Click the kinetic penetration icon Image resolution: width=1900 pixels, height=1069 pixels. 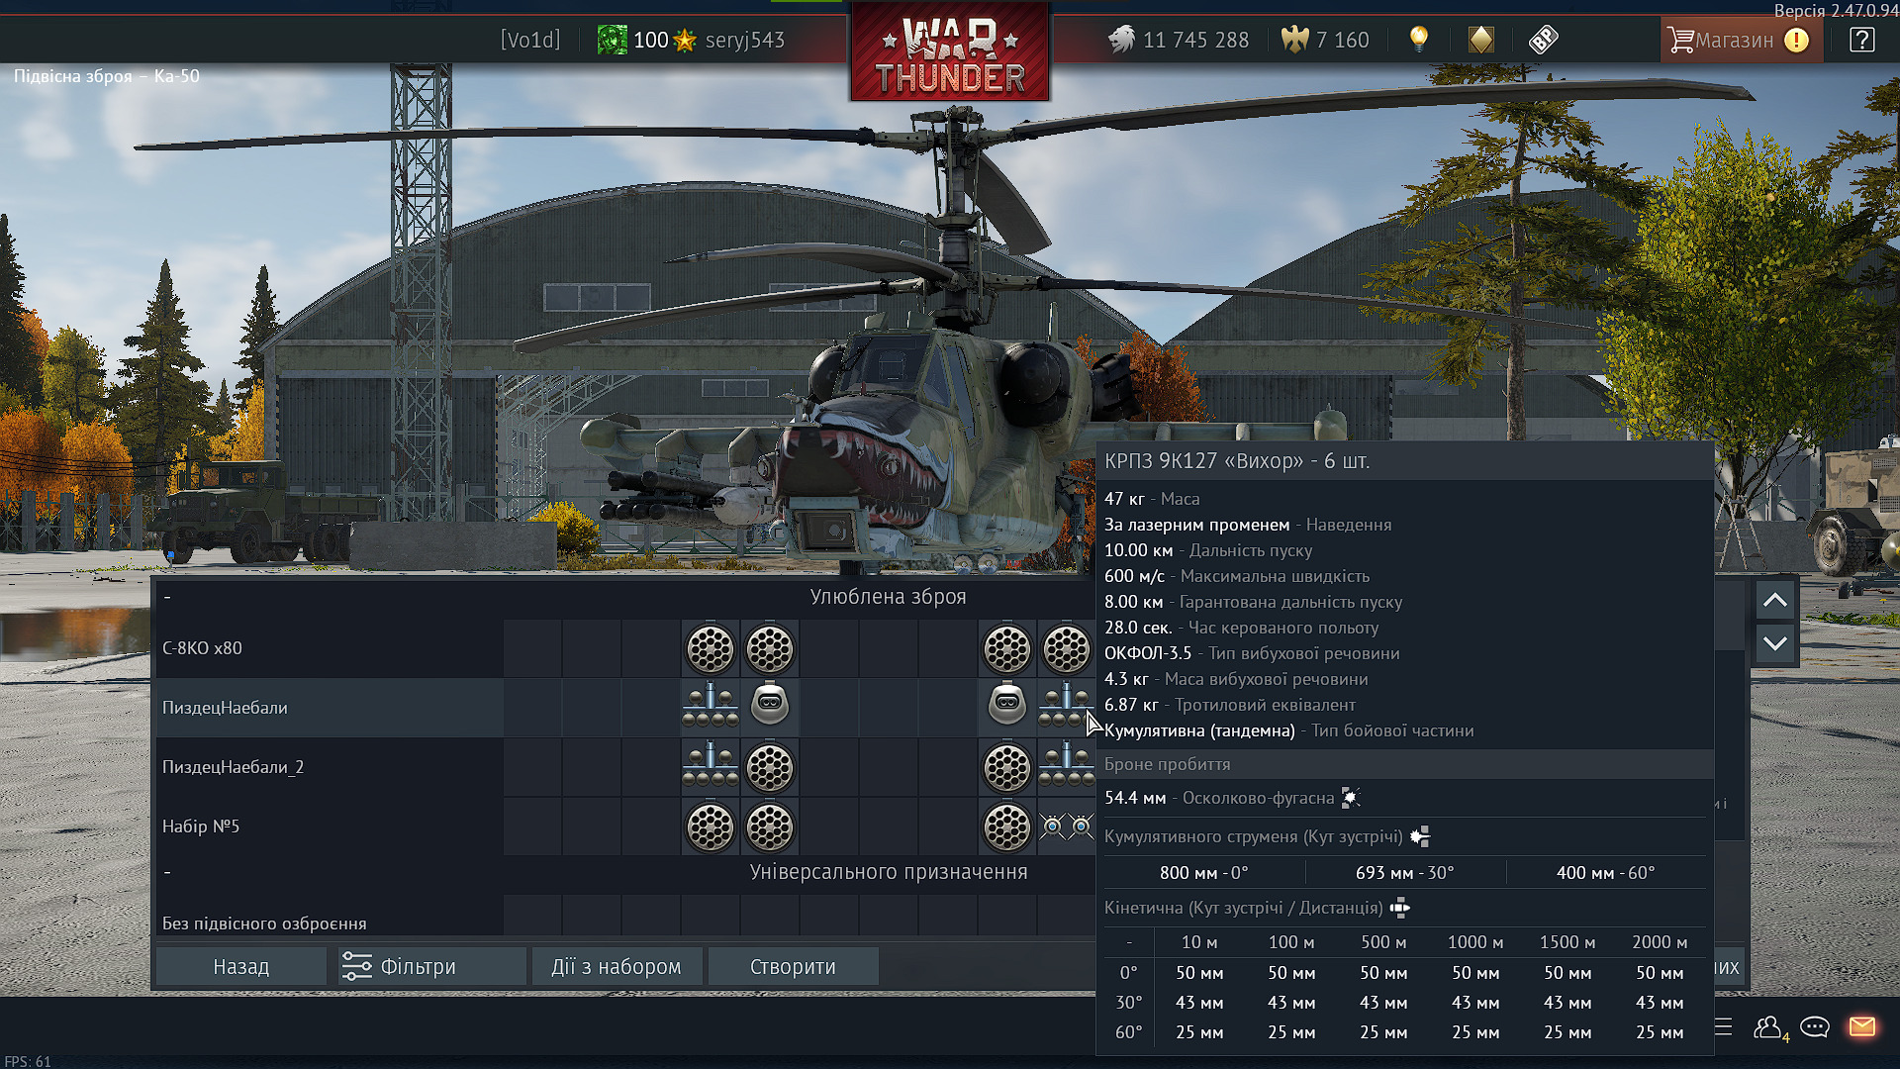tap(1400, 908)
